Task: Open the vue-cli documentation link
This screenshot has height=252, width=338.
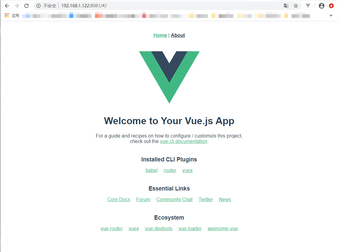Action: point(184,141)
